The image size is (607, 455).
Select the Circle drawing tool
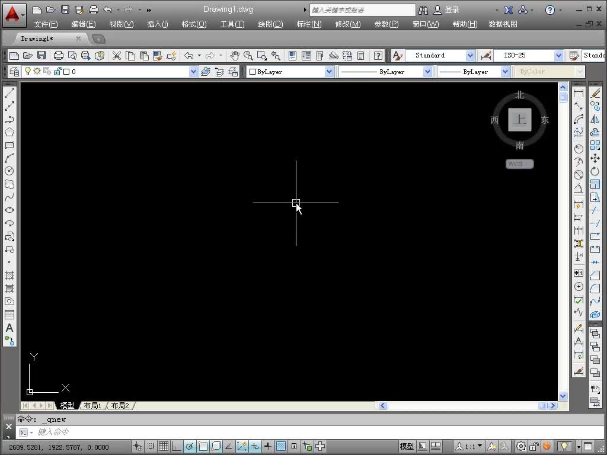tap(9, 171)
